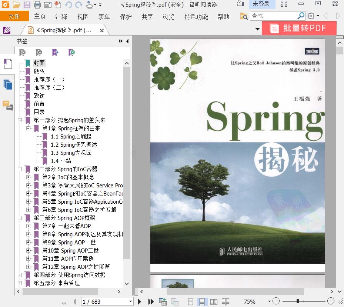Select single page view mode icon

pos(191,302)
